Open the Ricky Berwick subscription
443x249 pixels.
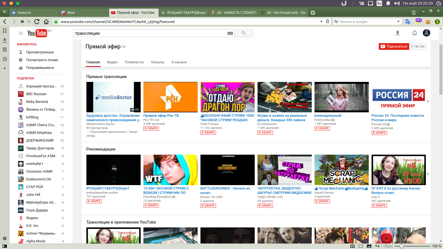(37, 102)
